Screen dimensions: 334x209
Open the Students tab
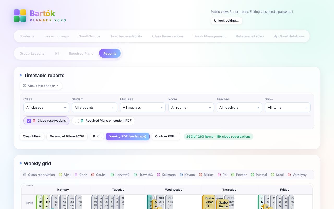pos(27,36)
